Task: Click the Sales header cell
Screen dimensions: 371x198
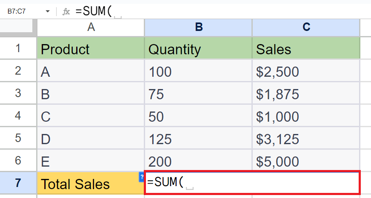Action: (306, 48)
